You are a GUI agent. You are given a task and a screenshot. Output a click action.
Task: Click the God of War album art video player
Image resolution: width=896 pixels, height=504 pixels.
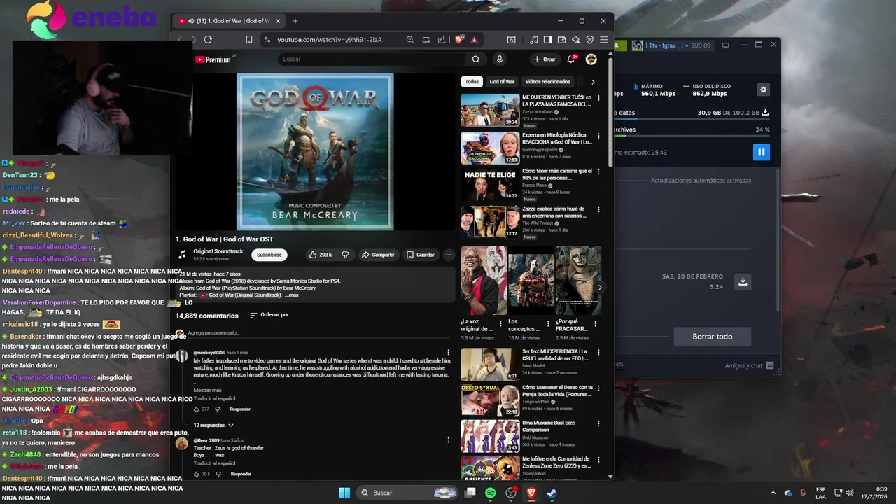315,151
